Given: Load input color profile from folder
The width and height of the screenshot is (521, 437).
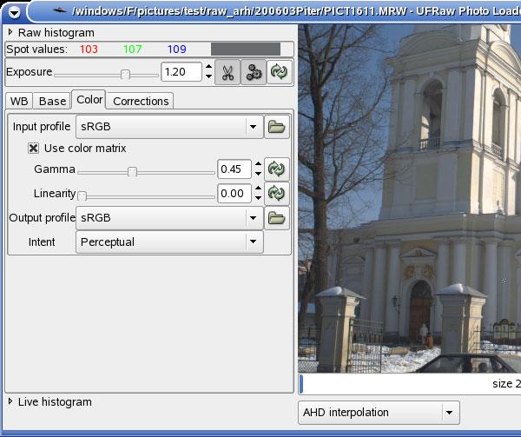Looking at the screenshot, I should (x=277, y=127).
